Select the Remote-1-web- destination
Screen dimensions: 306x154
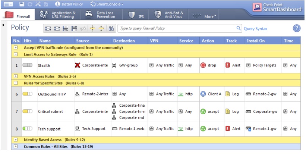(x=129, y=129)
